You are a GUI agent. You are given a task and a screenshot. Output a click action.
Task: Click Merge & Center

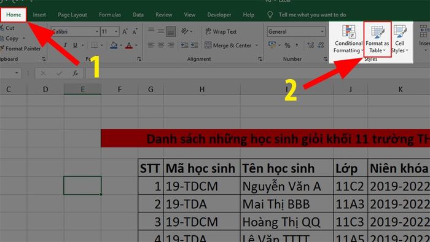pyautogui.click(x=228, y=45)
